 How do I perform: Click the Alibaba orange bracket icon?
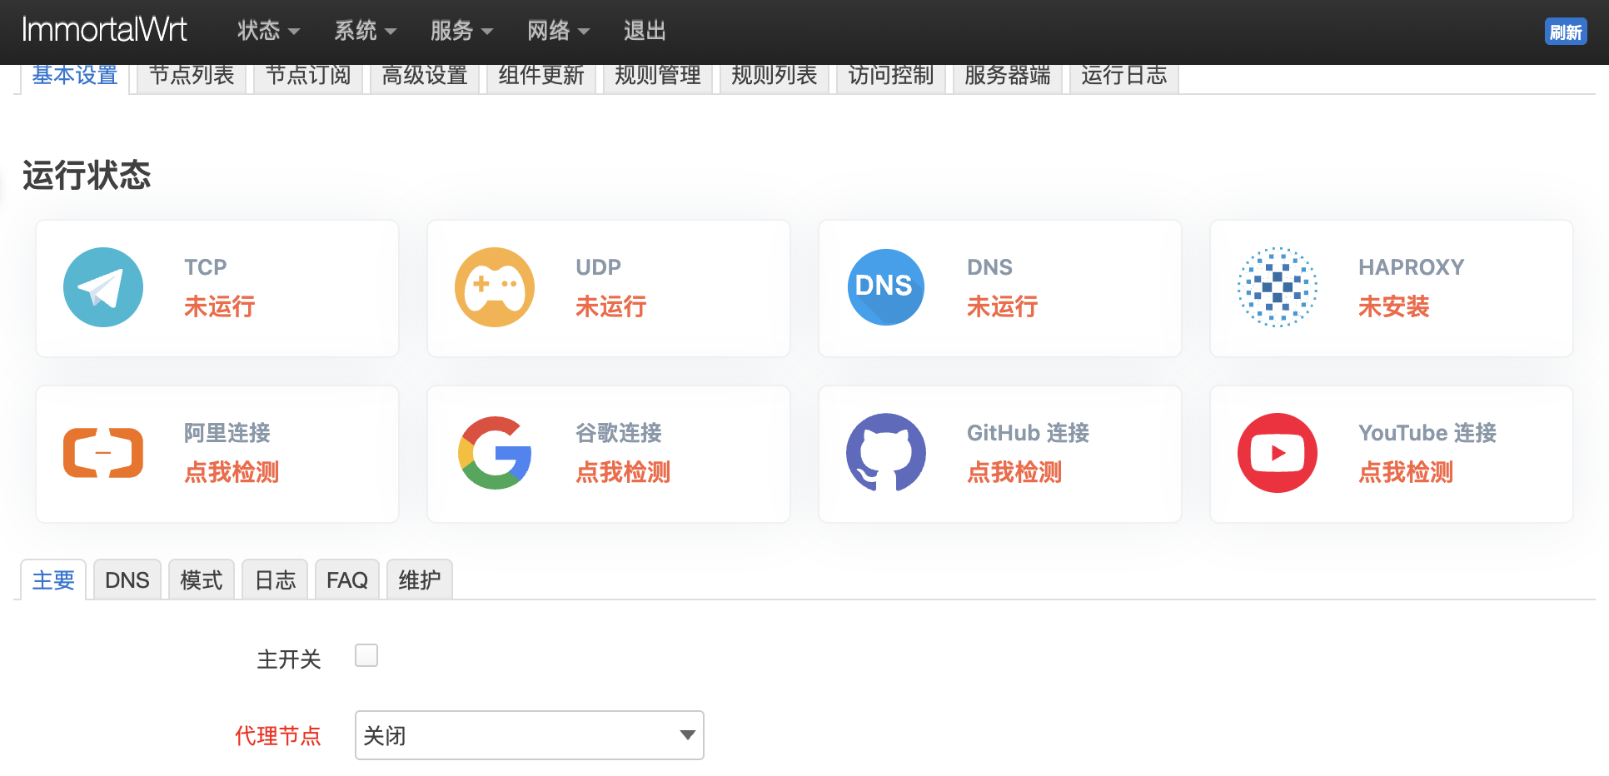(x=103, y=453)
